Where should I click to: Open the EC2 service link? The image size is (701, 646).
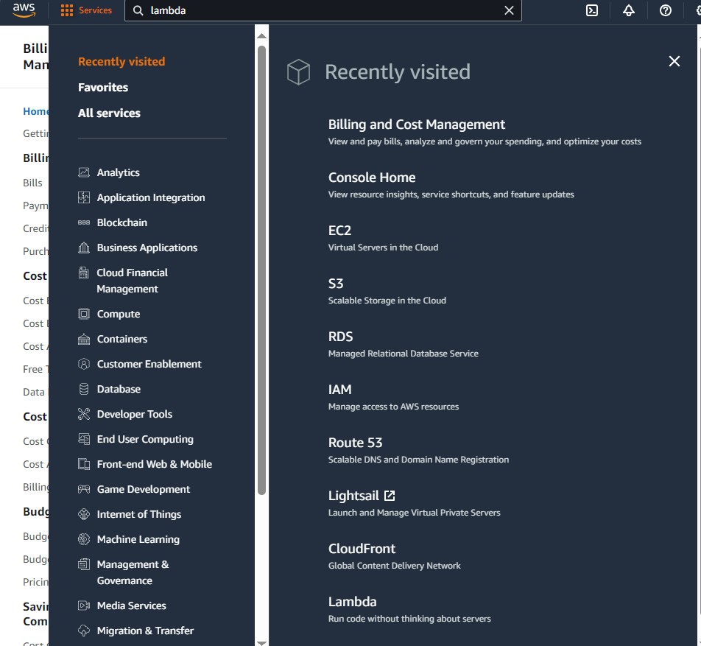pos(339,231)
